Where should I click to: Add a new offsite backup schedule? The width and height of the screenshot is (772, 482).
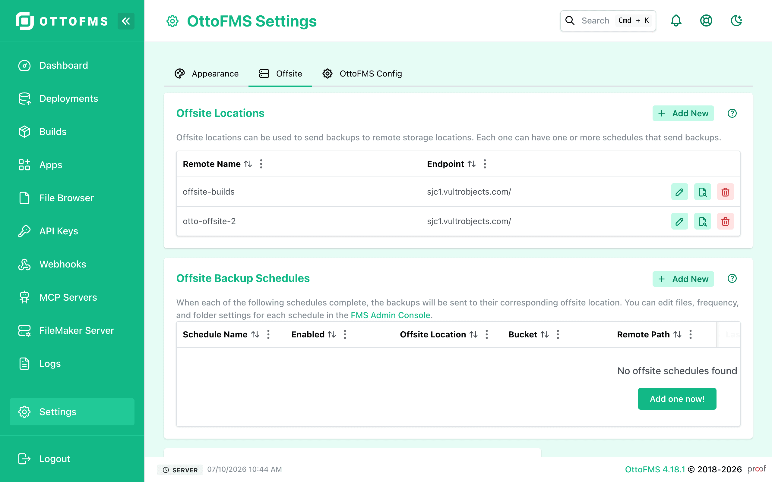[x=683, y=279]
